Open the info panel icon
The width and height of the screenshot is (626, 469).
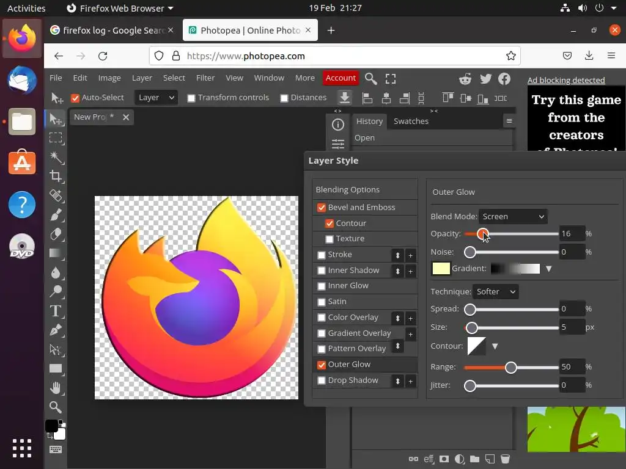click(x=337, y=125)
